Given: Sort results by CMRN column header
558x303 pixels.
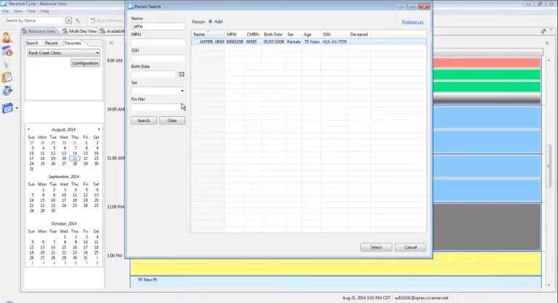Looking at the screenshot, I should 253,35.
